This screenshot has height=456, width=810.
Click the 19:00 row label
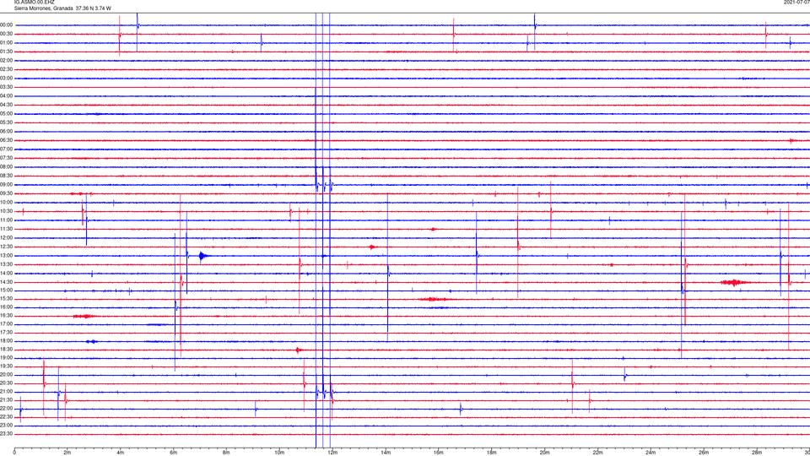point(7,358)
